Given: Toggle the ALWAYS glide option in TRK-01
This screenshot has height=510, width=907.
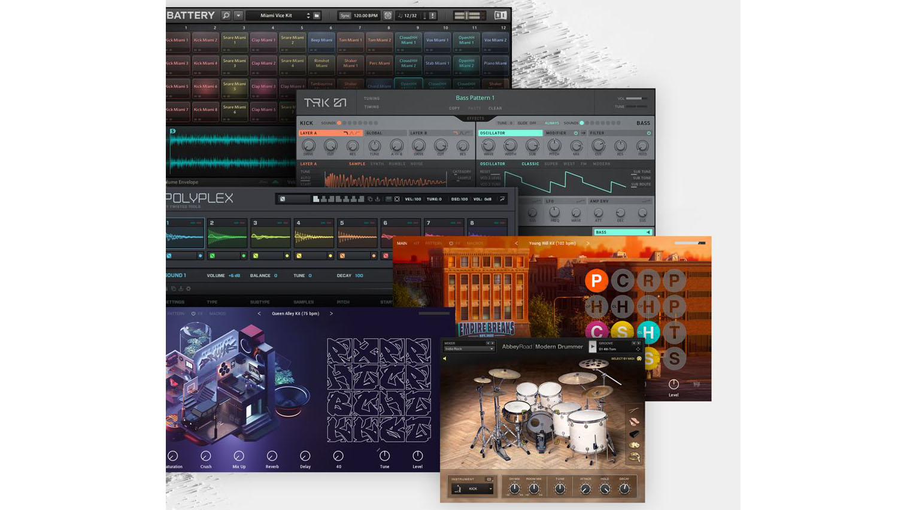Looking at the screenshot, I should click(552, 123).
